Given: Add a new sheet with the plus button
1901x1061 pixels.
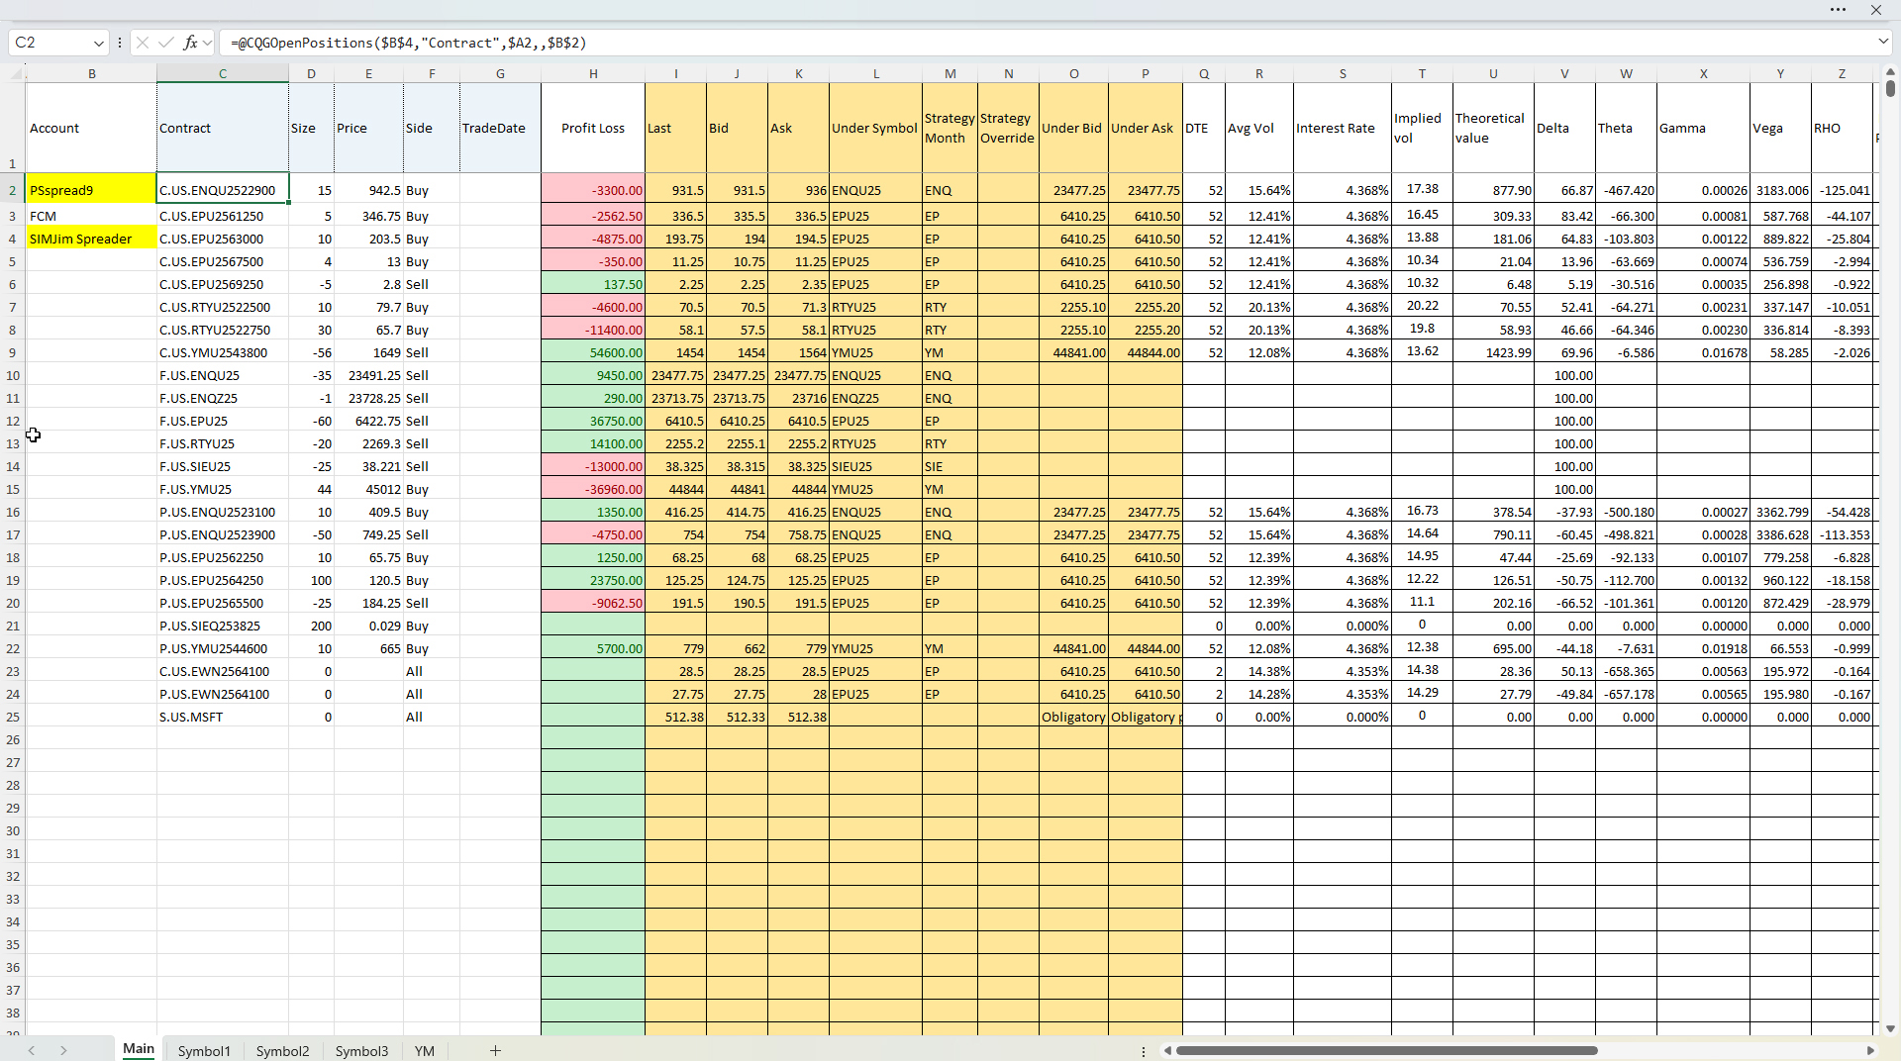Looking at the screenshot, I should tap(495, 1050).
